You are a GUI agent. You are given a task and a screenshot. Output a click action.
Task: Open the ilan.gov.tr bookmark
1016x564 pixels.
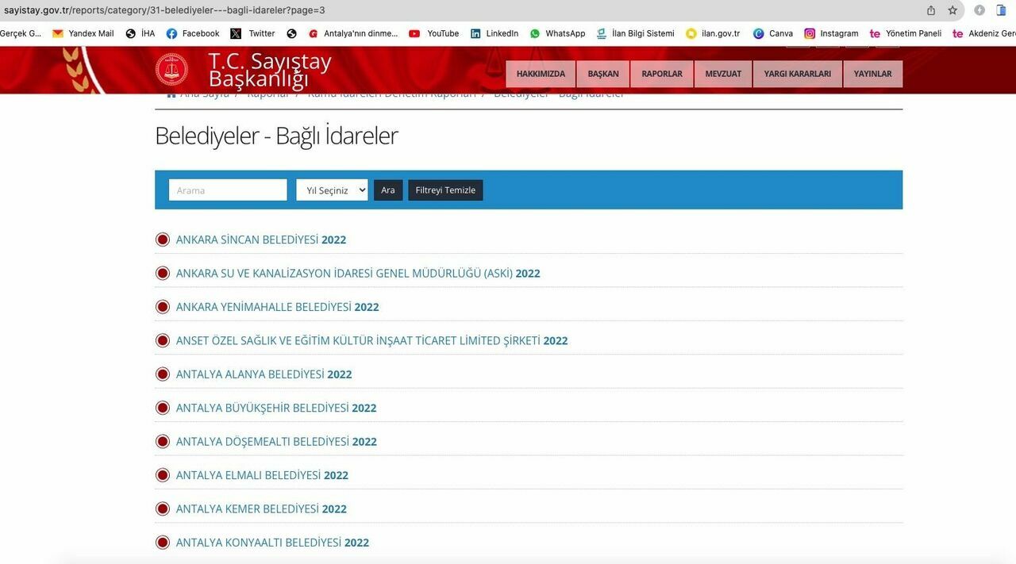click(713, 33)
